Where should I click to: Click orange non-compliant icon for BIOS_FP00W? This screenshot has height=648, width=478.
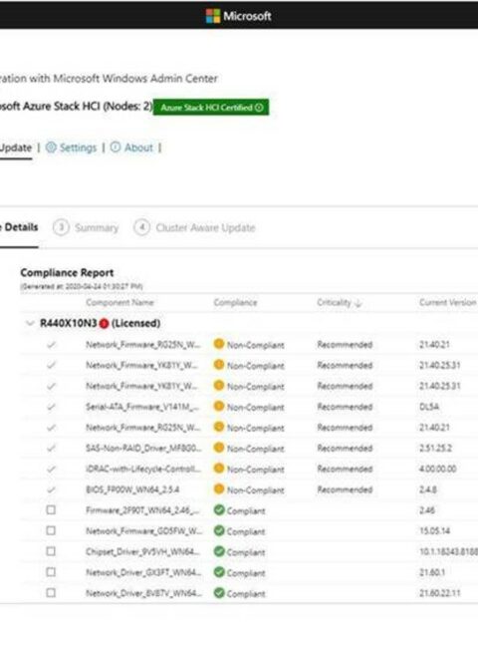219,489
